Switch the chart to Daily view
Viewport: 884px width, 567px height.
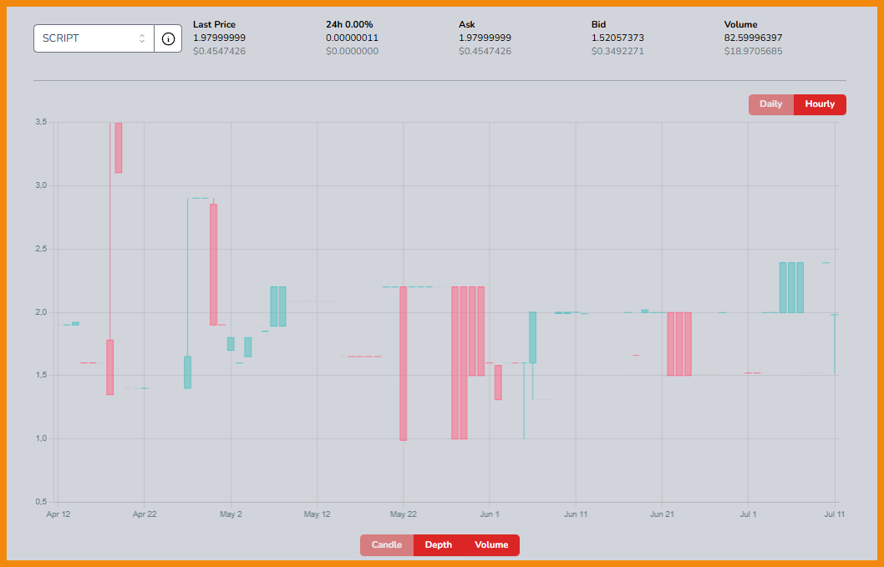(770, 104)
